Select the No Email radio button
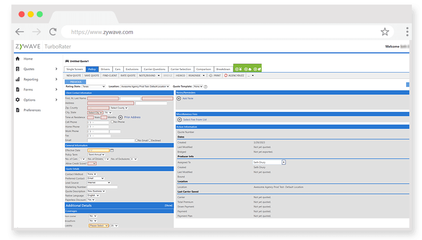This screenshot has height=240, width=422. (x=136, y=140)
